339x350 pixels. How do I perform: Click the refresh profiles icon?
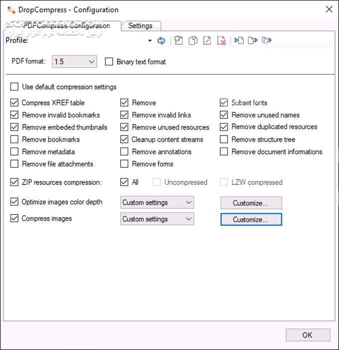click(161, 41)
